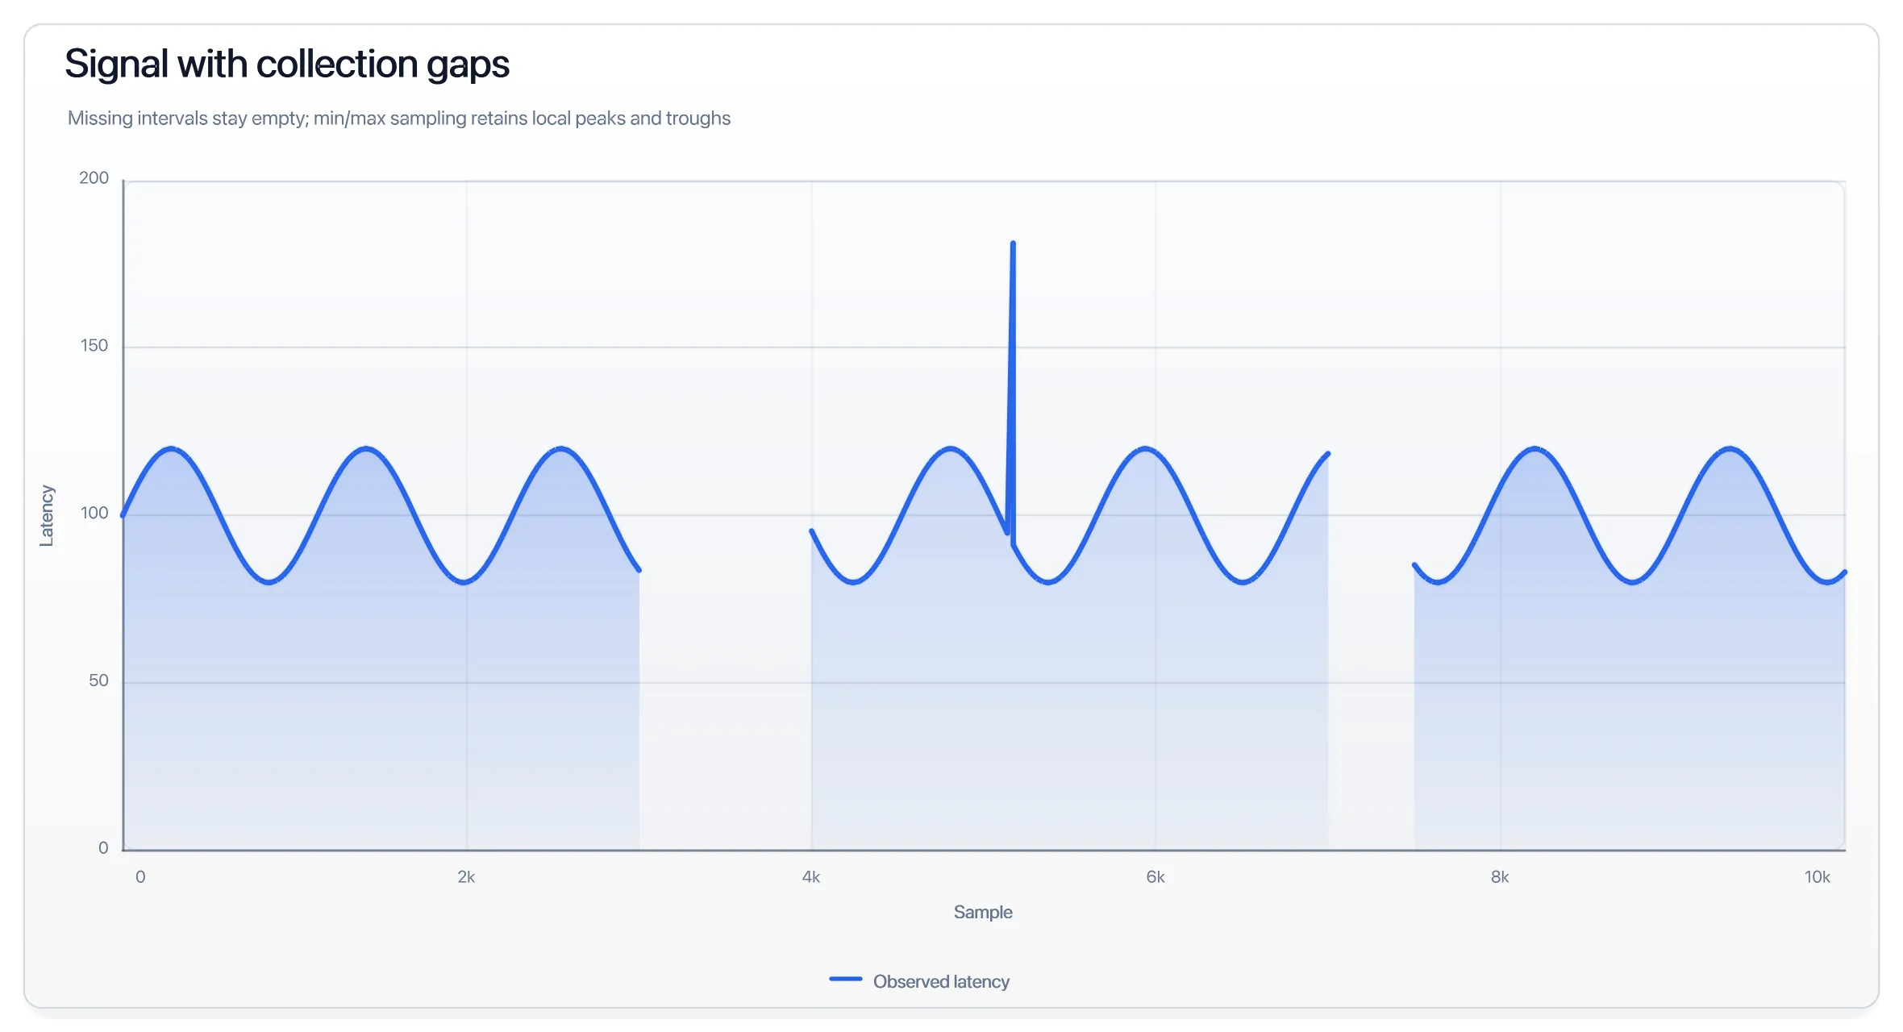Click the x-axis tick label 4k
1903x1032 pixels.
pyautogui.click(x=811, y=877)
